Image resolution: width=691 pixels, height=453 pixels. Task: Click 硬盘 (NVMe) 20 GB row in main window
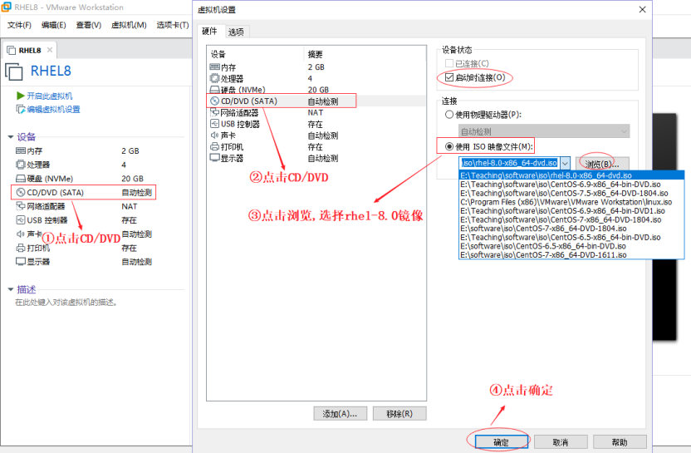pyautogui.click(x=84, y=179)
